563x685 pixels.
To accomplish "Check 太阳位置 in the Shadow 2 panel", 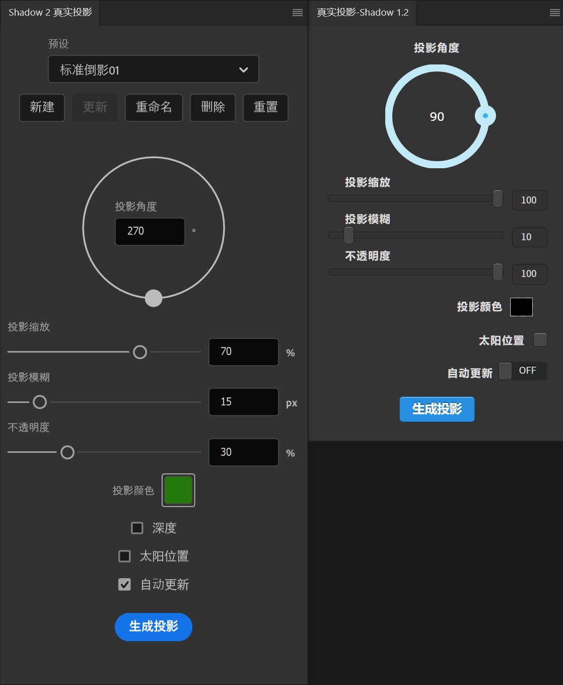I will (124, 556).
